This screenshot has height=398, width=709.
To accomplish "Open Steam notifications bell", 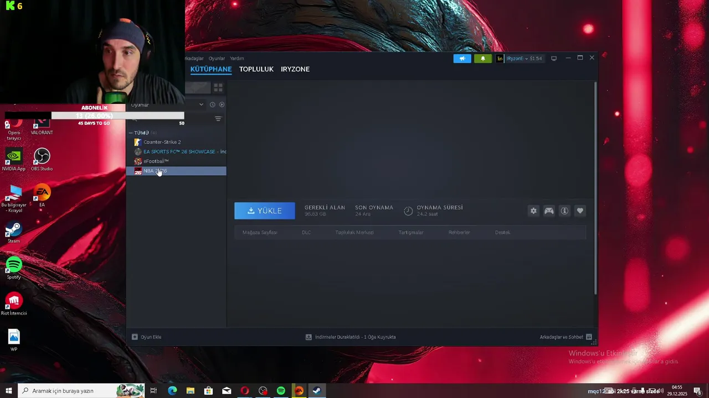I will click(x=482, y=59).
